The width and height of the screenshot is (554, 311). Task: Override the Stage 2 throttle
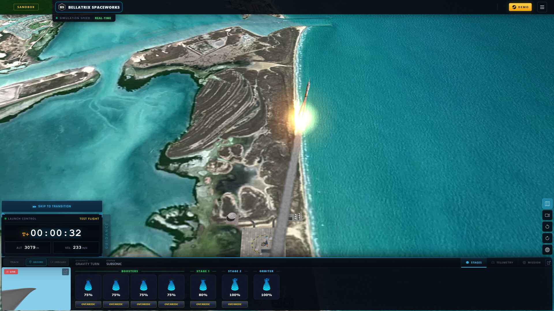click(x=235, y=304)
